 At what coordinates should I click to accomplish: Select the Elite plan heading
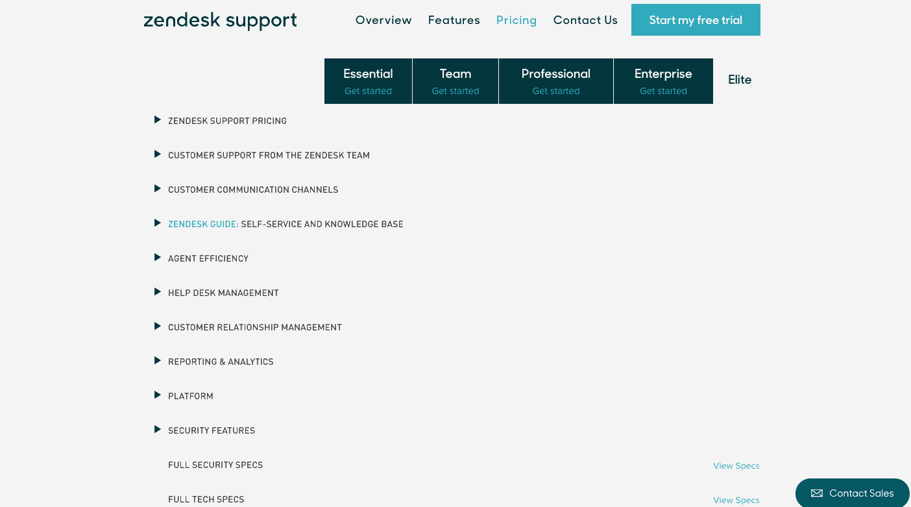[740, 80]
